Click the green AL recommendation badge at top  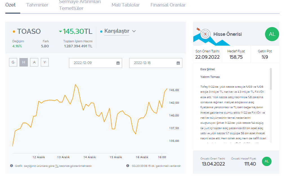(272, 34)
